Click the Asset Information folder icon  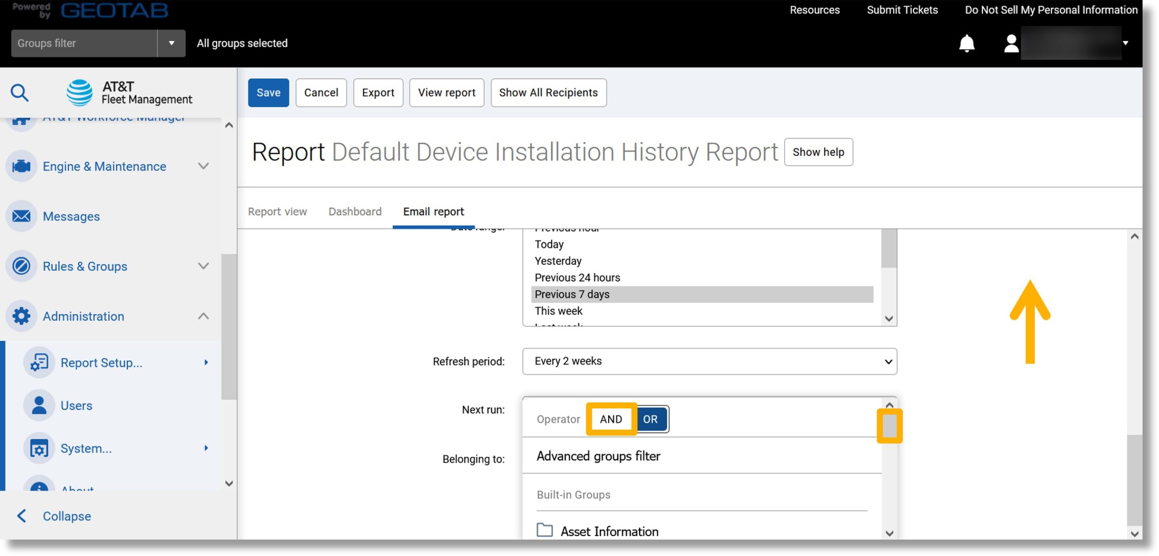coord(545,530)
